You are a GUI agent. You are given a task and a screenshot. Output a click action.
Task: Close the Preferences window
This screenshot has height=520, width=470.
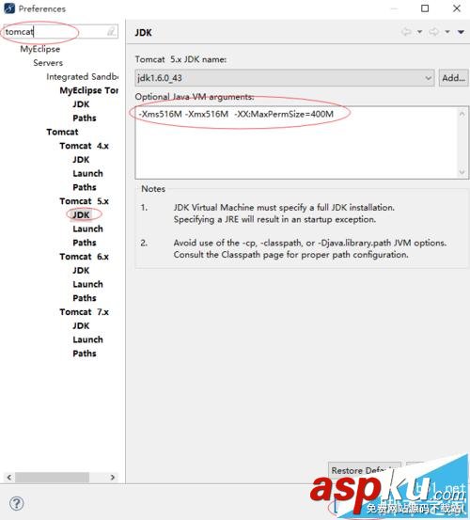[x=457, y=8]
